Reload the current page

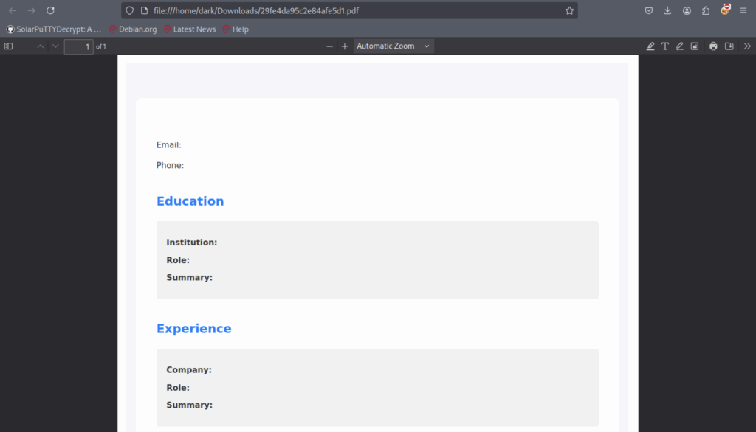[x=50, y=10]
